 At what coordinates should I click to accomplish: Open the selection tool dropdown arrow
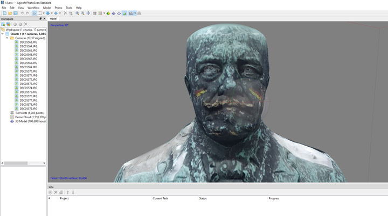[44, 13]
